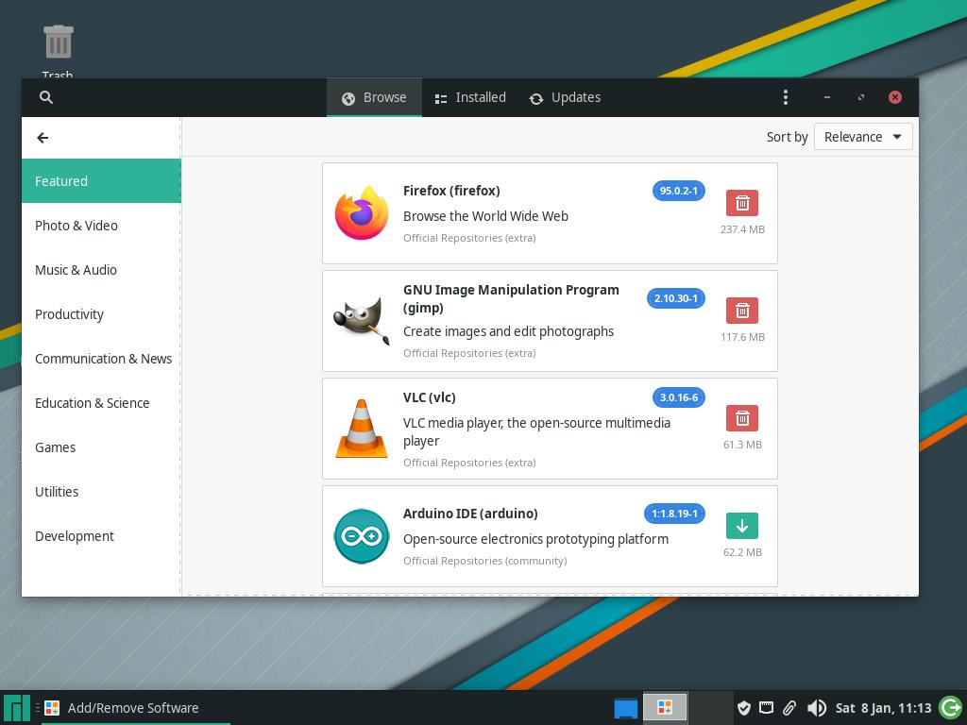The width and height of the screenshot is (967, 725).
Task: Click the Firefox version badge 95.0.2-1
Action: coord(678,191)
